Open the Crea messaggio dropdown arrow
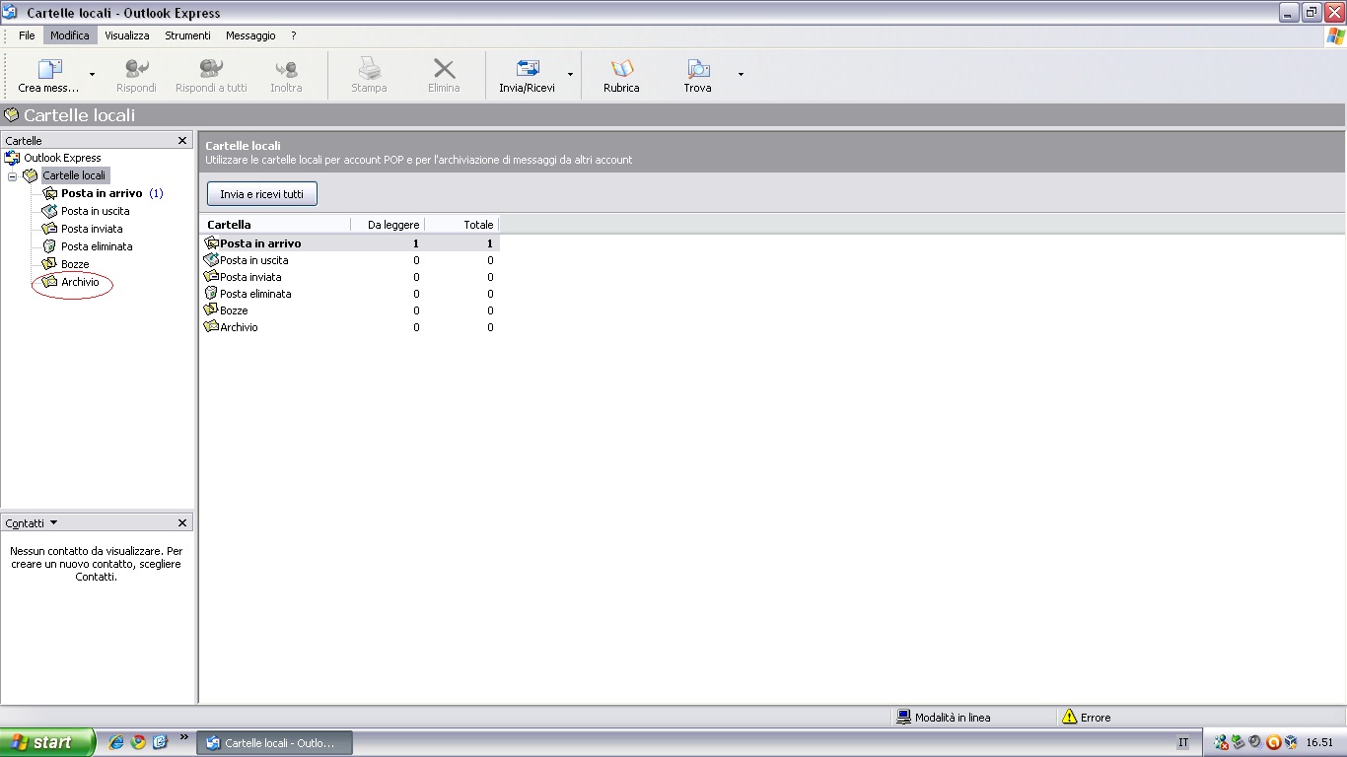 pyautogui.click(x=92, y=75)
